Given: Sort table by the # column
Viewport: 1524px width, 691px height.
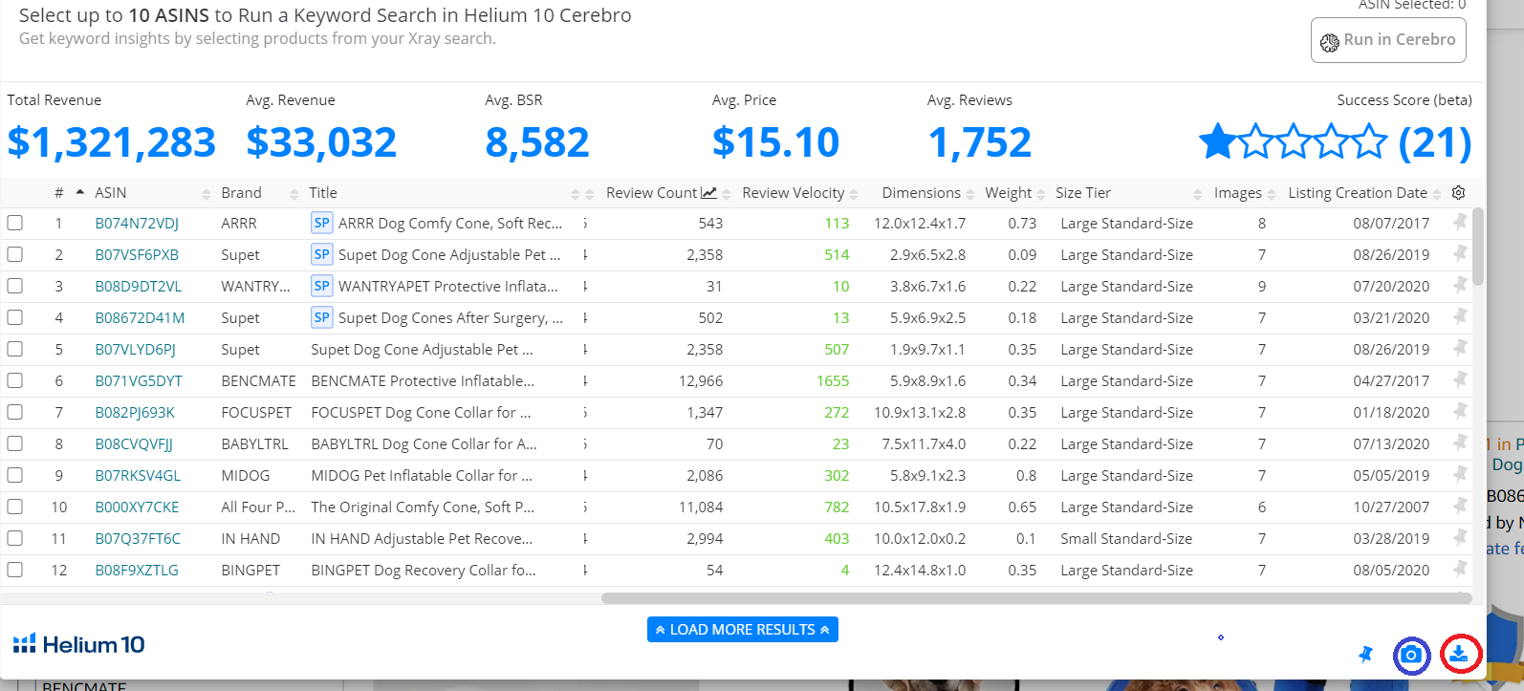Looking at the screenshot, I should [x=59, y=193].
